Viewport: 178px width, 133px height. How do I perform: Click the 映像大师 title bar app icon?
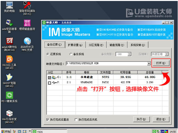[44, 23]
